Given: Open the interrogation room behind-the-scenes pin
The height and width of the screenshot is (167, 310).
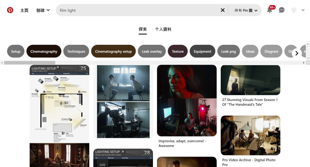Looking at the screenshot, I should [x=123, y=102].
